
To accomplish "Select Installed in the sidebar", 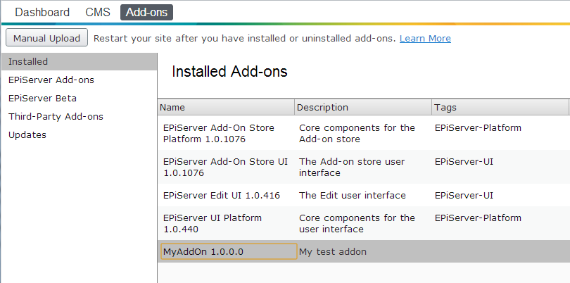I will [28, 62].
